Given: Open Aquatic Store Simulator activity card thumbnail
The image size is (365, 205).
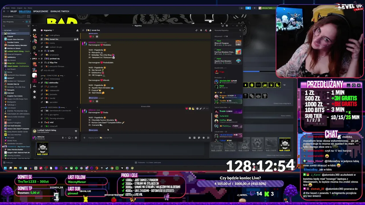Looking at the screenshot, I should (x=238, y=60).
